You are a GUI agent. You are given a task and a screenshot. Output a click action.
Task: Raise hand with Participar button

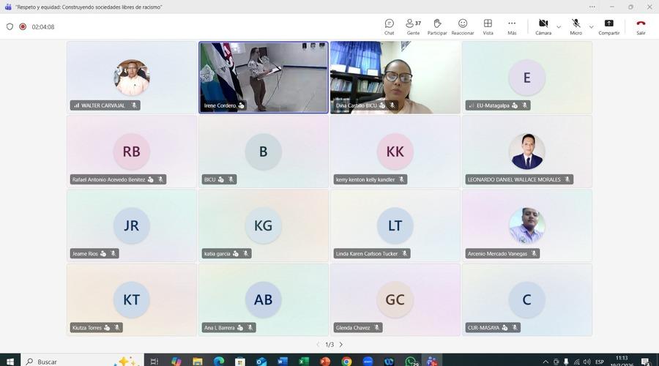[437, 26]
